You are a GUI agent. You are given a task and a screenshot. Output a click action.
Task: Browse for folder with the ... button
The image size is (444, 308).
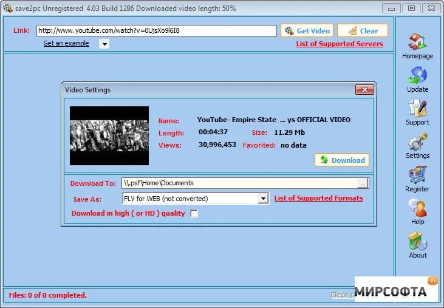pos(363,183)
